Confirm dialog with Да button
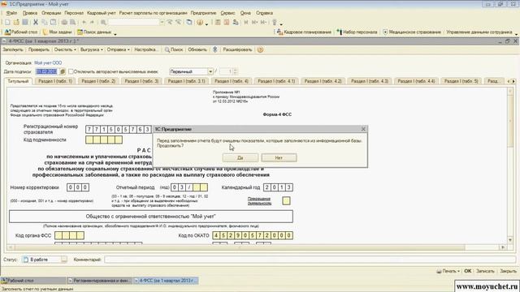 coord(240,158)
